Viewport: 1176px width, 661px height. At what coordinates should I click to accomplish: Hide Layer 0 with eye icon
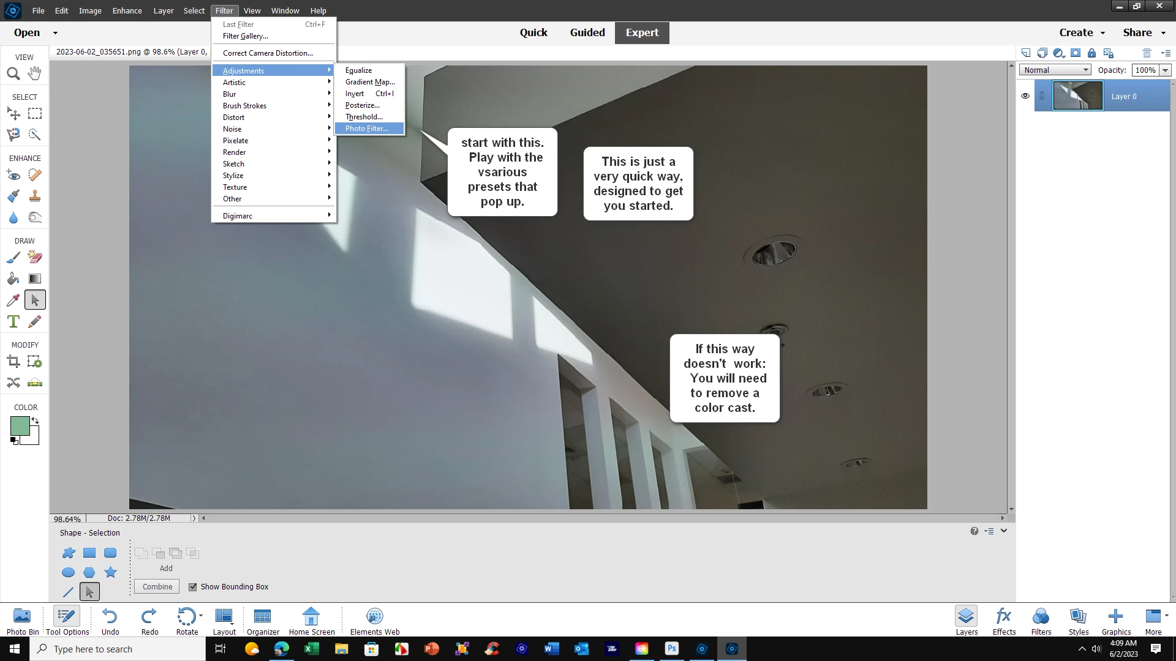1025,96
